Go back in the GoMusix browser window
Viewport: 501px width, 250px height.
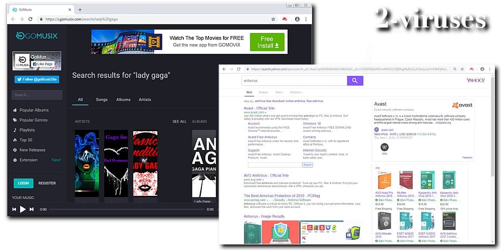13,19
